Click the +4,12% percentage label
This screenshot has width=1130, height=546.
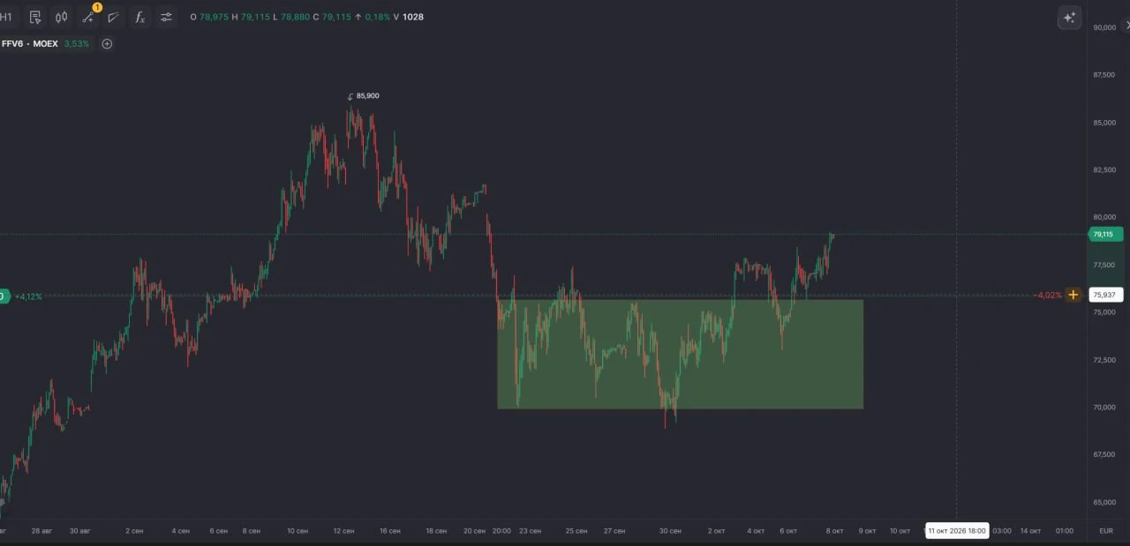pyautogui.click(x=28, y=295)
